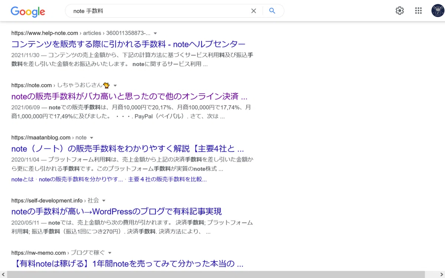Open result "コンテンツを販売する際に引かれる手数料 - noteヘルプセンター"
Viewport: 445px width, 278px height.
[129, 44]
